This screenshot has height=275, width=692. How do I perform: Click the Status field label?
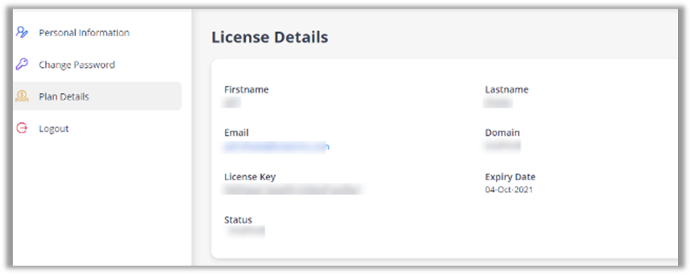(238, 220)
